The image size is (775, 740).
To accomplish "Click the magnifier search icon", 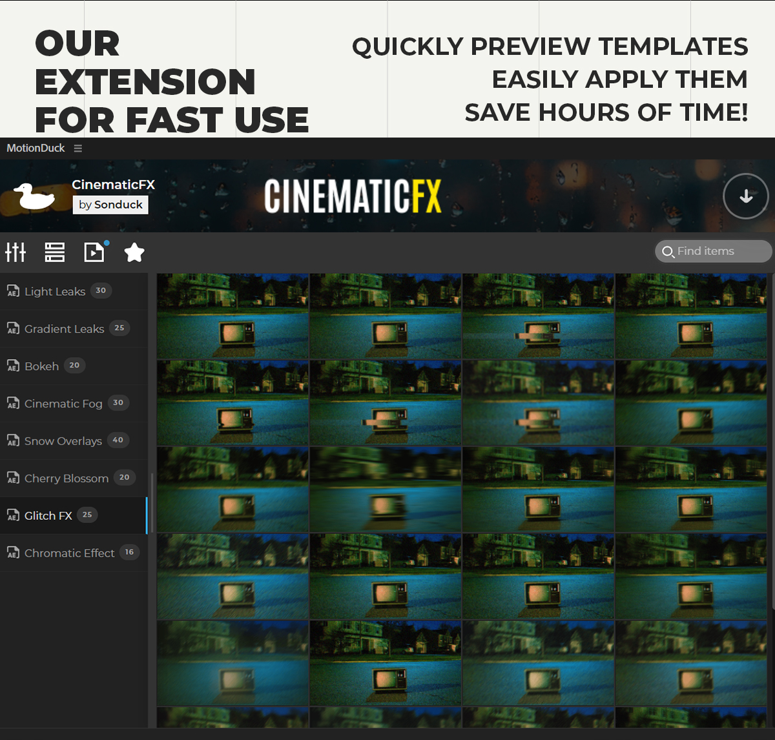I will (668, 252).
